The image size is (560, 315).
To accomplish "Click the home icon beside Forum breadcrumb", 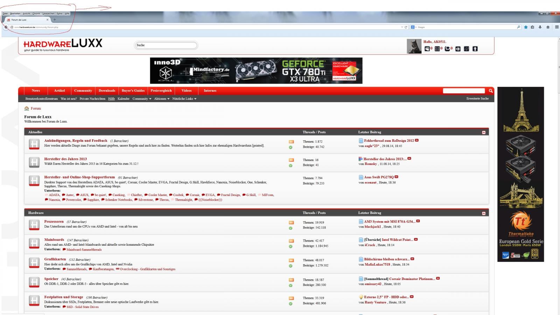I will tap(27, 108).
